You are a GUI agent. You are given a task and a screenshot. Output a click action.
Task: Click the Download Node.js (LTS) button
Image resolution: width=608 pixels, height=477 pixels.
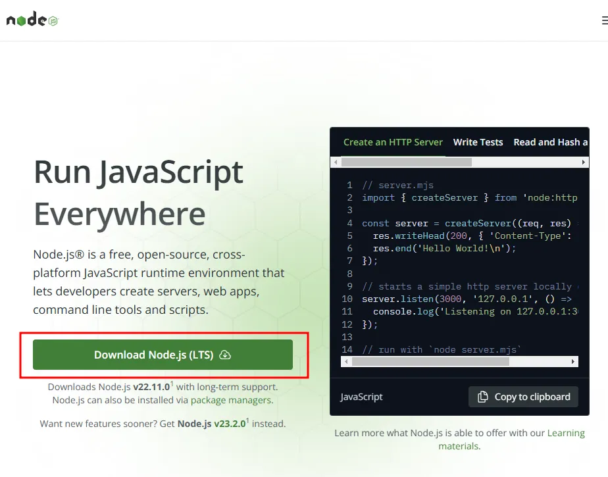(163, 355)
